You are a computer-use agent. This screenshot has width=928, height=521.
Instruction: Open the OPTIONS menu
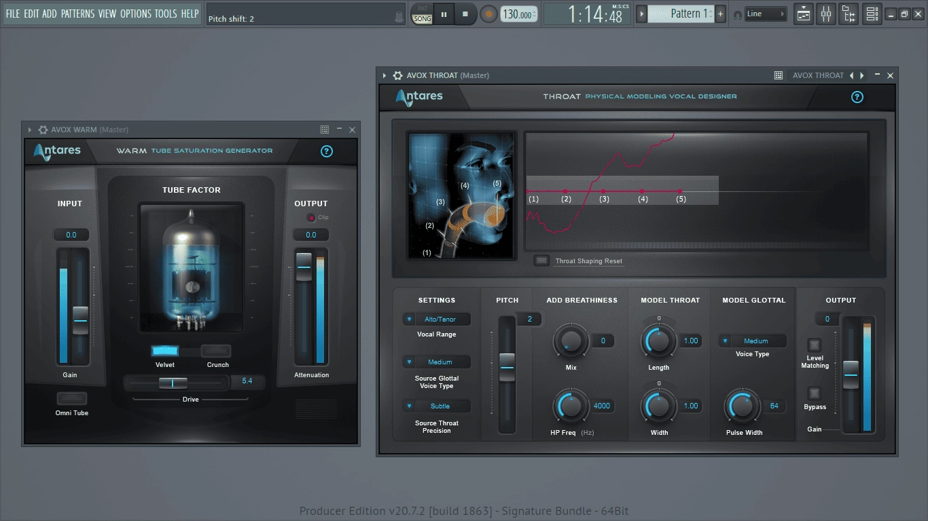(135, 14)
